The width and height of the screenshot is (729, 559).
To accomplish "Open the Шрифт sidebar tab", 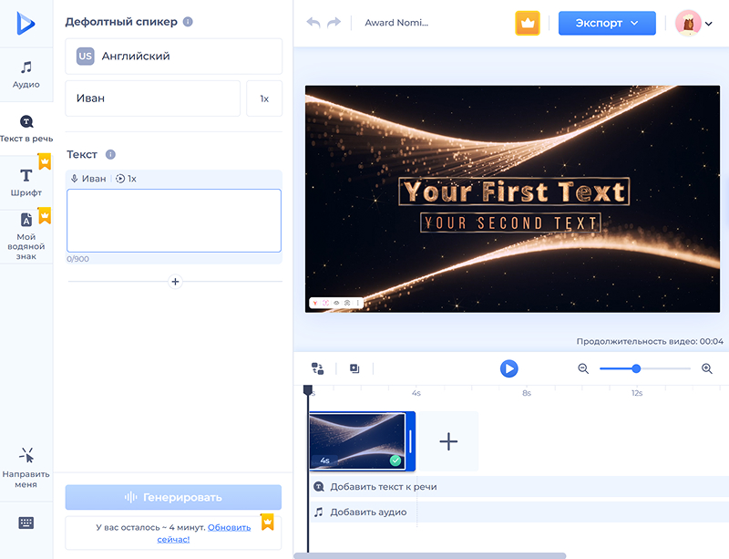I will [26, 181].
